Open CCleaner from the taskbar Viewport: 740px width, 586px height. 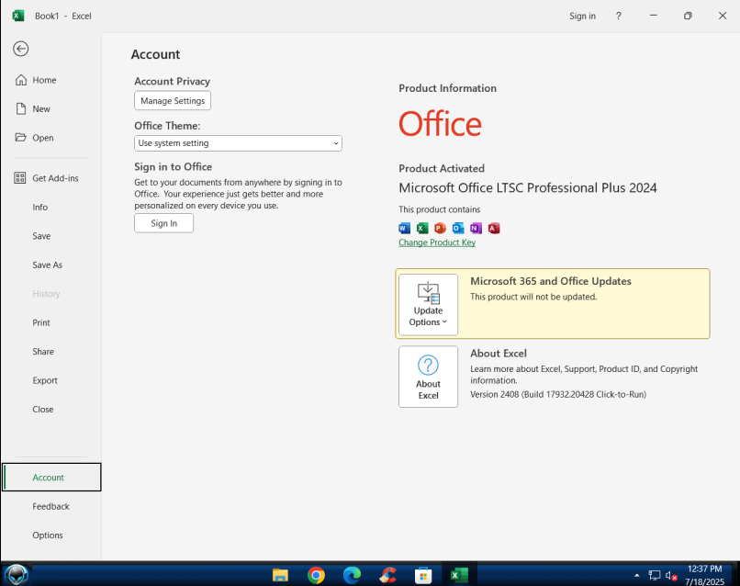coord(388,575)
